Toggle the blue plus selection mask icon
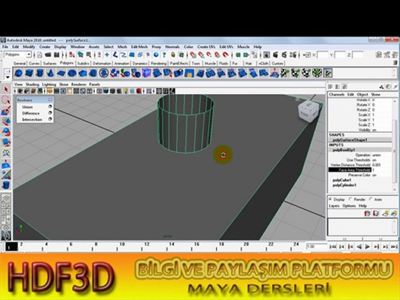400x300 pixels. pyautogui.click(x=107, y=55)
